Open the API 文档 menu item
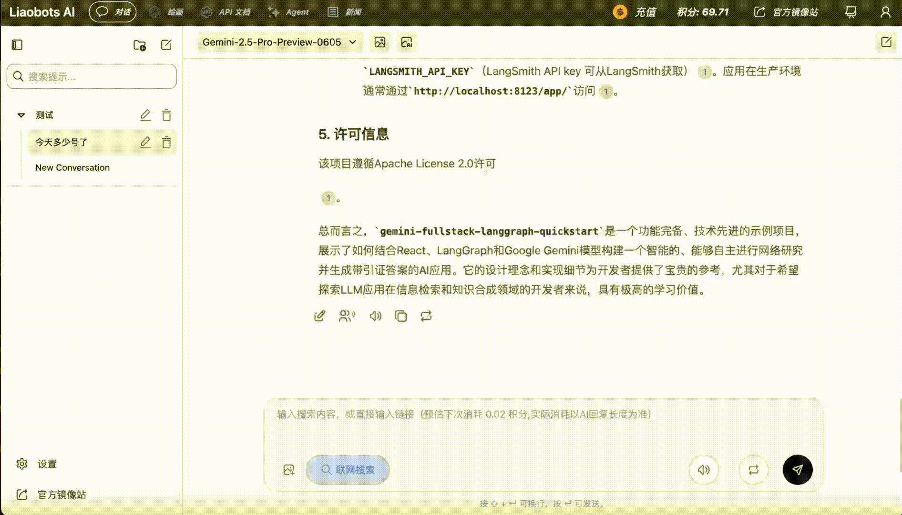The width and height of the screenshot is (902, 515). pos(226,11)
